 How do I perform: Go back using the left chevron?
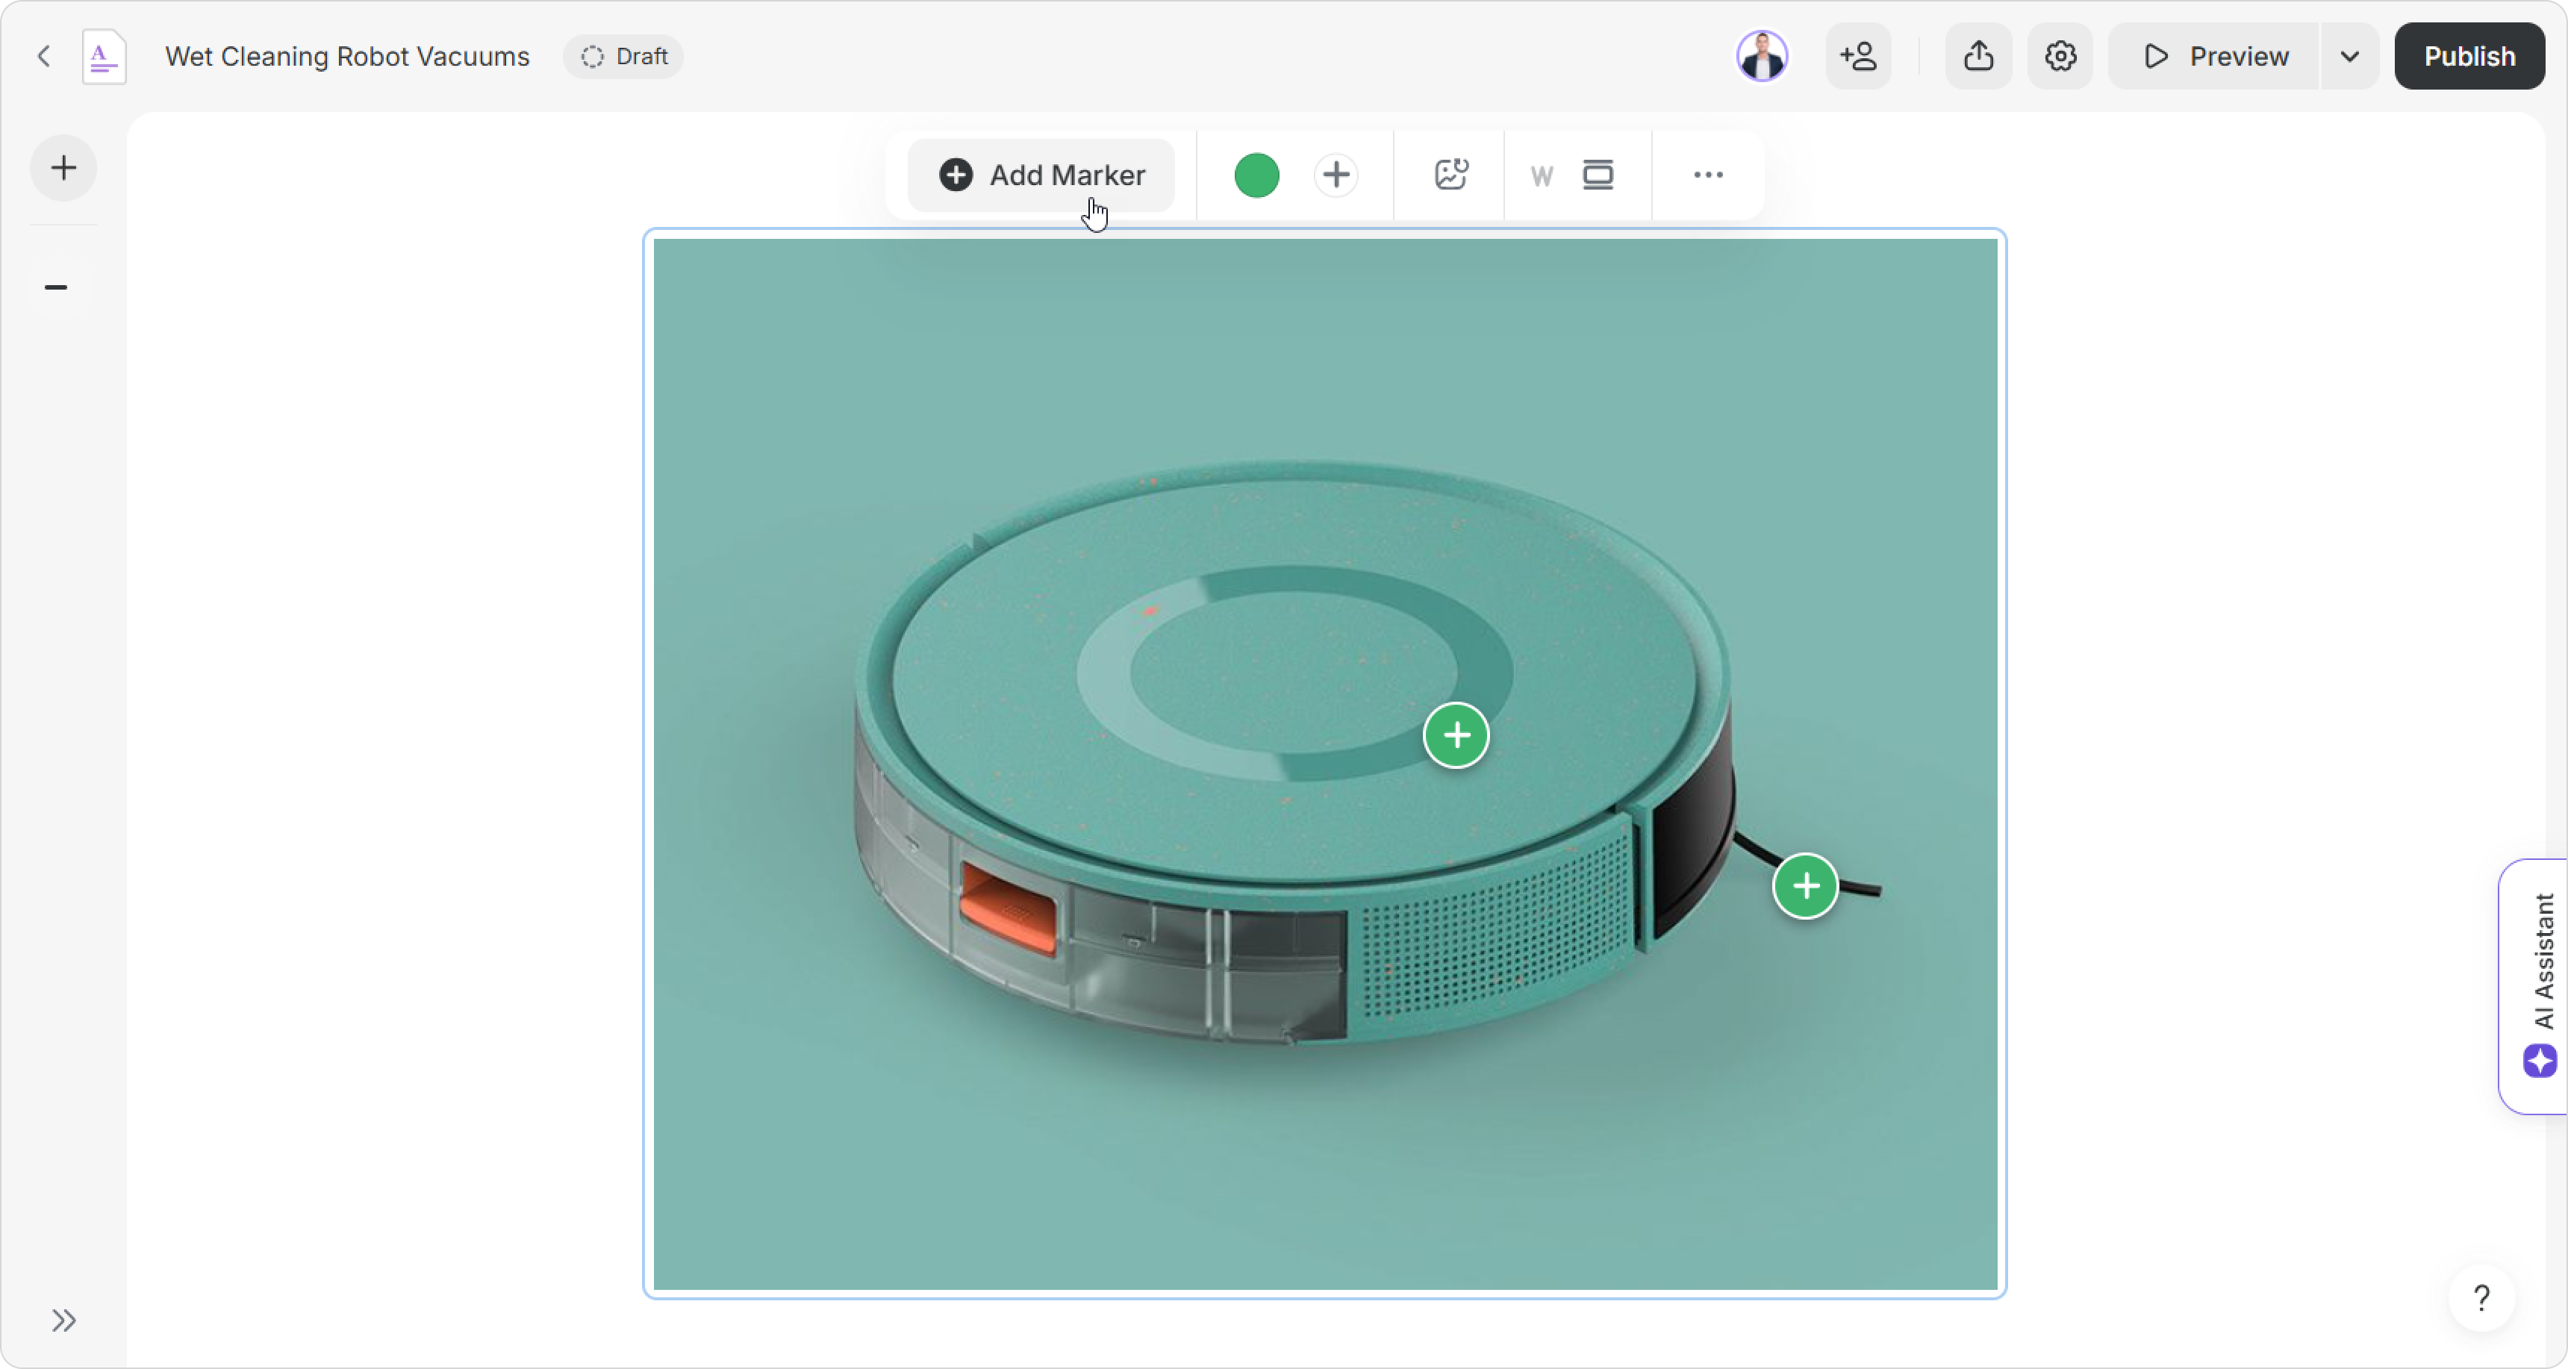click(x=44, y=57)
